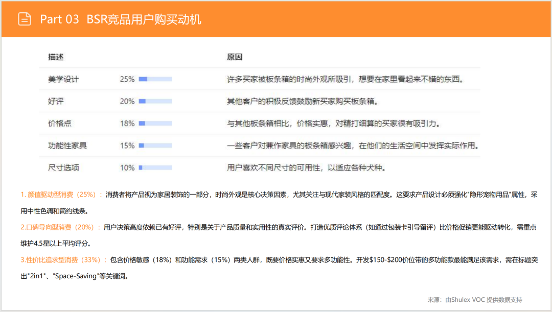Click the 25% percentage value
The height and width of the screenshot is (312, 552).
coord(127,79)
